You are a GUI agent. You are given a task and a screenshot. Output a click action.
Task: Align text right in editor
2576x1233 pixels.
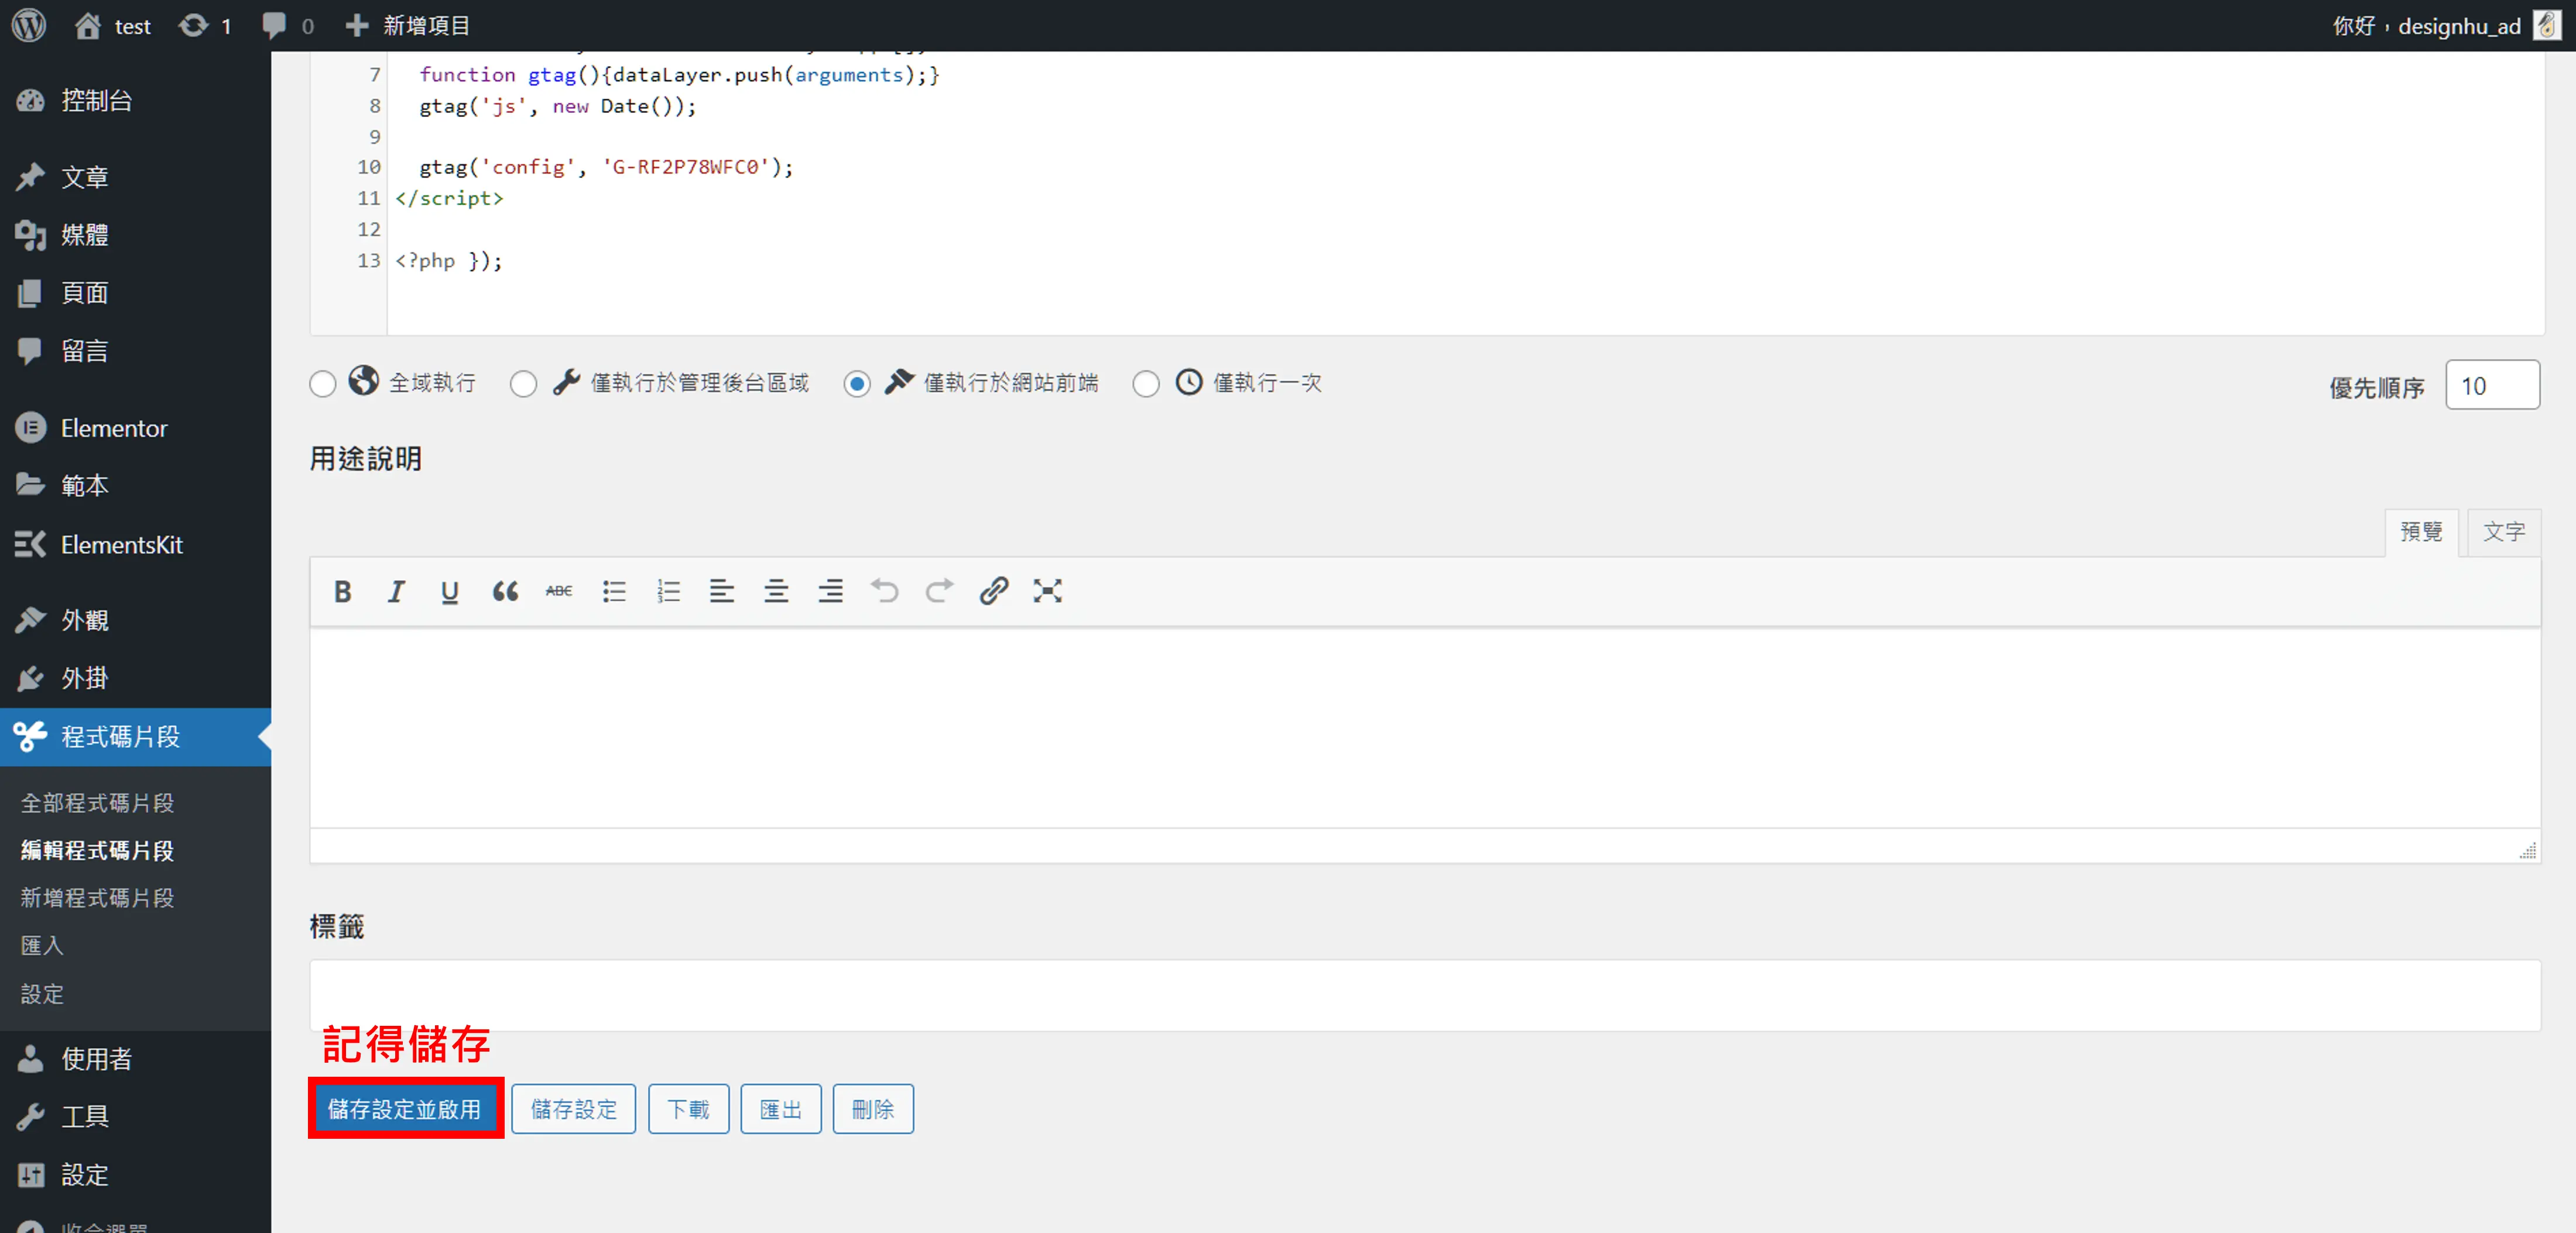pyautogui.click(x=830, y=592)
